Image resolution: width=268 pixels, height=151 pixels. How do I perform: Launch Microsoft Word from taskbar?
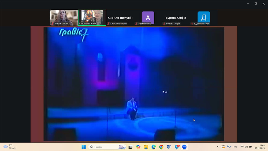(x=169, y=147)
